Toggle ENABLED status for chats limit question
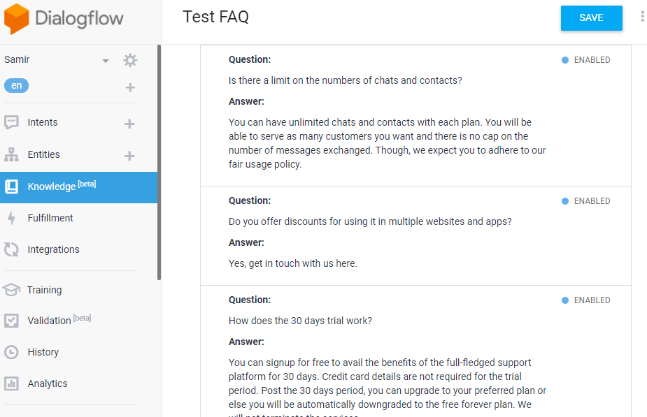The height and width of the screenshot is (417, 647). tap(585, 60)
